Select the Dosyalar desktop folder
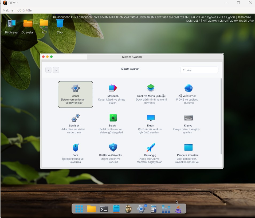255x218 pixels. point(28,27)
